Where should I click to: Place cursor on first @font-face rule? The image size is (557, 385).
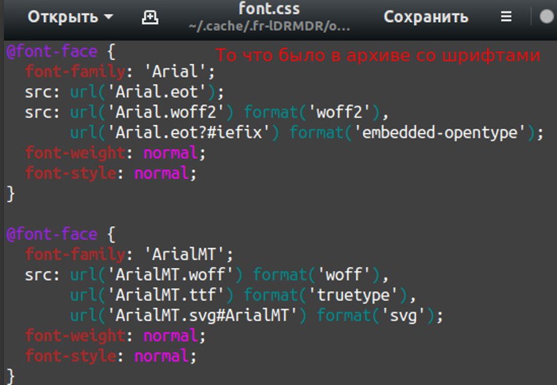click(52, 51)
